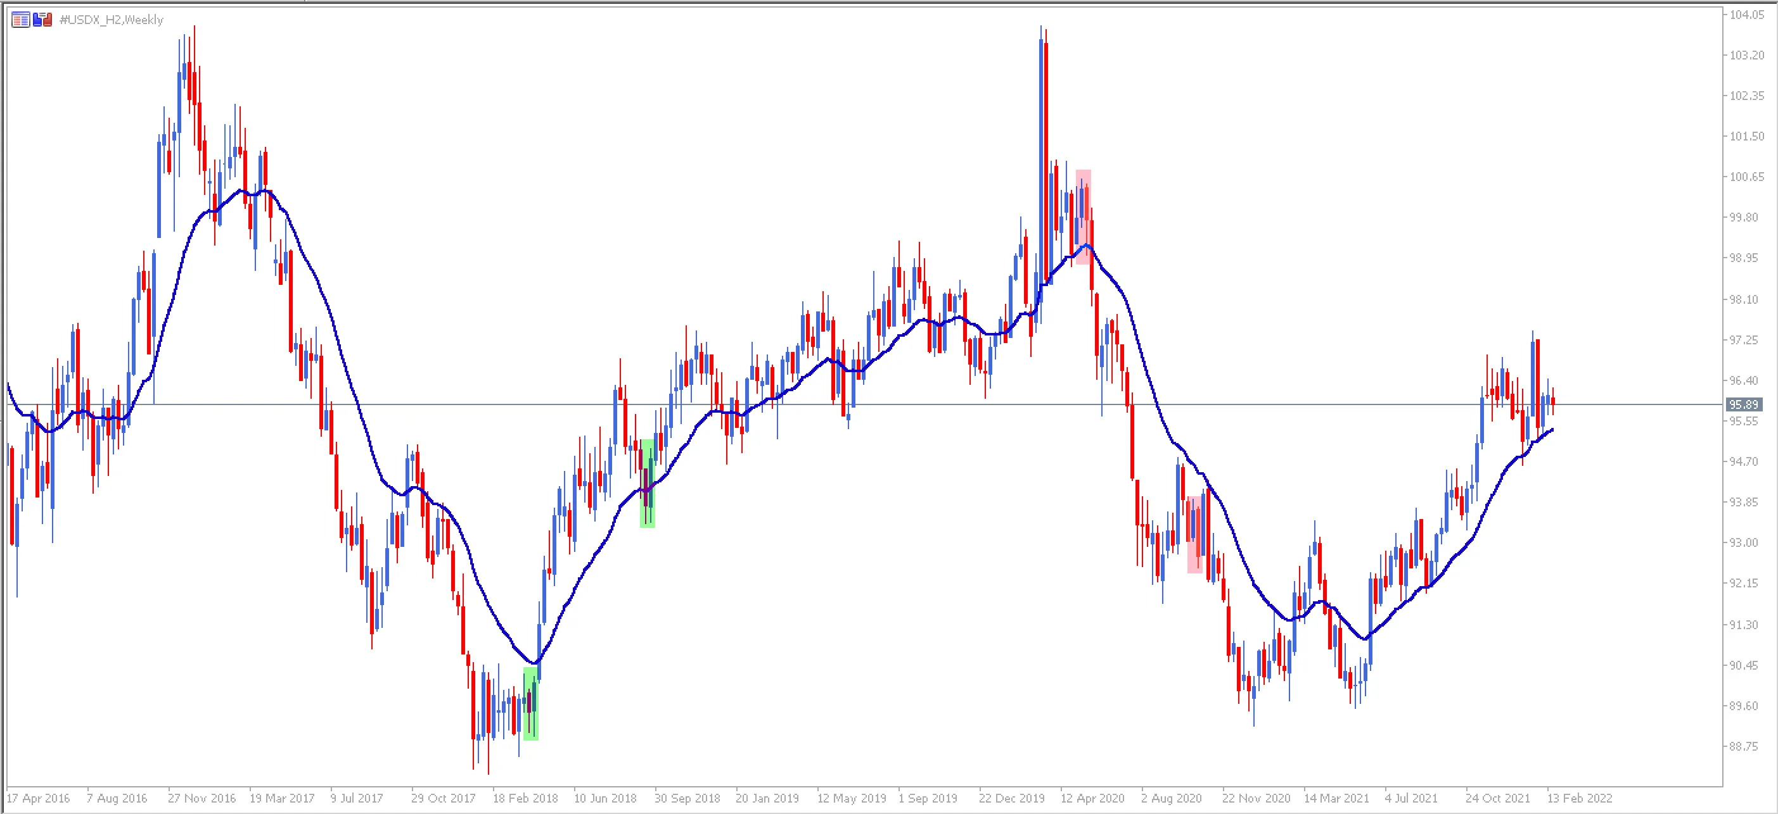Toggle the One Click Trading panel icon
This screenshot has height=814, width=1778.
pyautogui.click(x=43, y=20)
